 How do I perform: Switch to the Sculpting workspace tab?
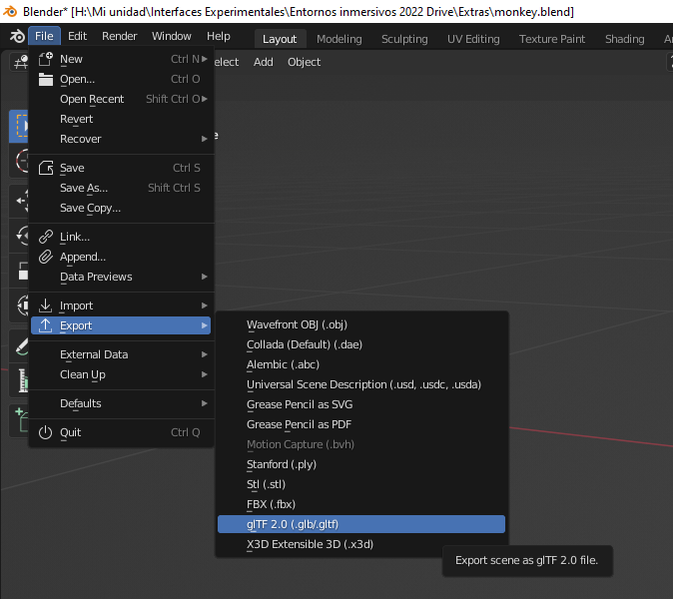404,39
